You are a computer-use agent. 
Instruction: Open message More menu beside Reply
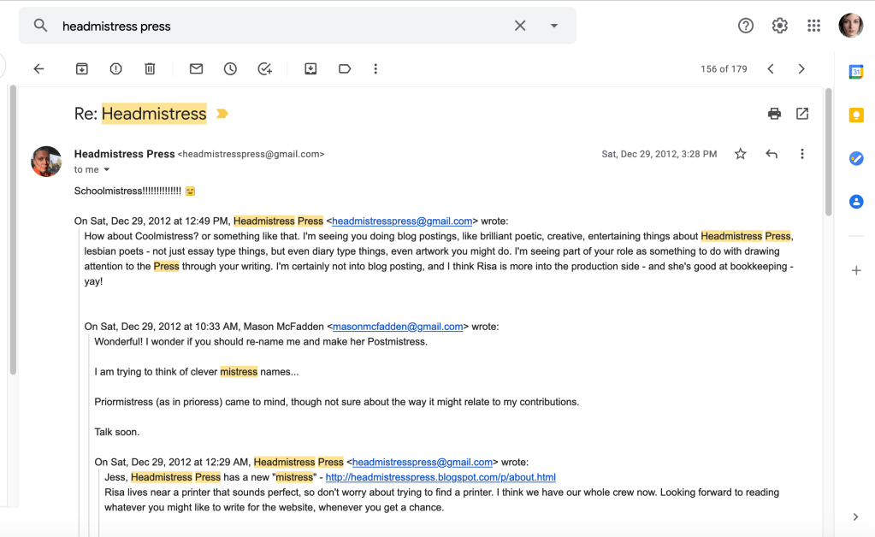click(x=801, y=154)
